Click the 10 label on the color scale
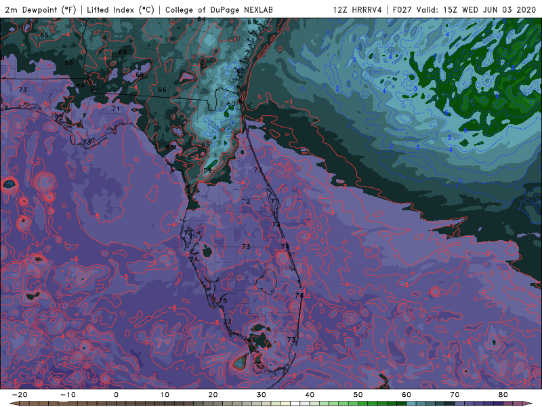This screenshot has width=542, height=407. [165, 395]
